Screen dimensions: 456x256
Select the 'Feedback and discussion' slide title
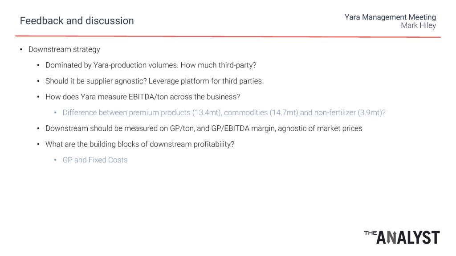[x=77, y=21]
